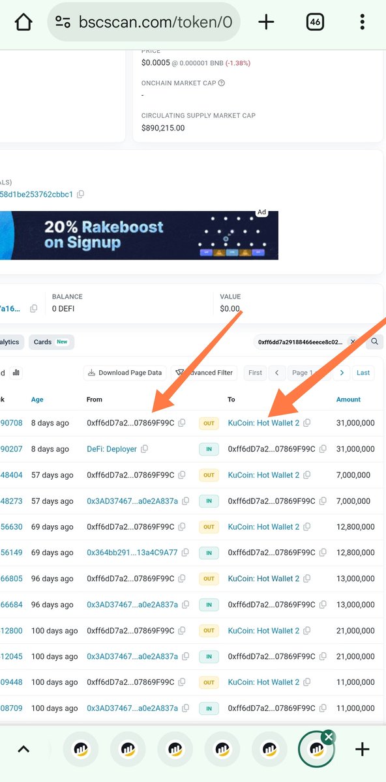Open browser three-dot overflow menu

tap(363, 22)
